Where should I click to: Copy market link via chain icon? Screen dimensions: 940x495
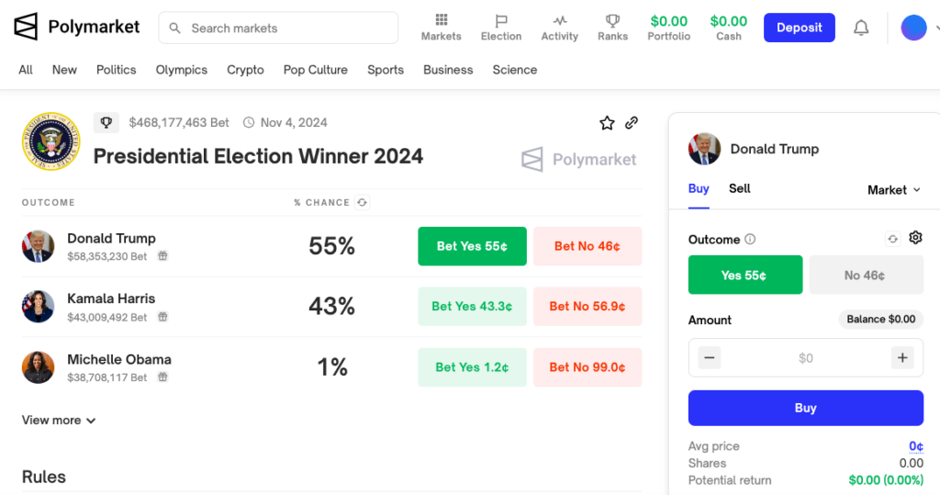point(632,123)
